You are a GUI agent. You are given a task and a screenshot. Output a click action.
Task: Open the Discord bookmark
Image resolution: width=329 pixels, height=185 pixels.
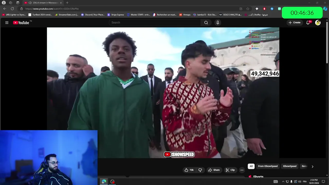(x=93, y=15)
